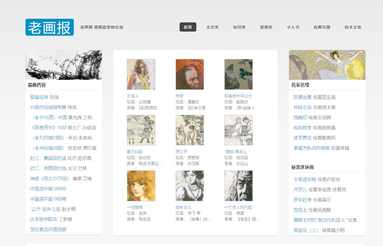Screen dimensions: 383x246
Task: Open the 一场赌博 cover thumbnail
Action: (x=141, y=186)
